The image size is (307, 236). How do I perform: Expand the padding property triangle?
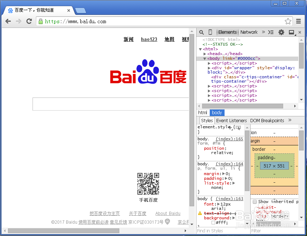[x=226, y=178]
